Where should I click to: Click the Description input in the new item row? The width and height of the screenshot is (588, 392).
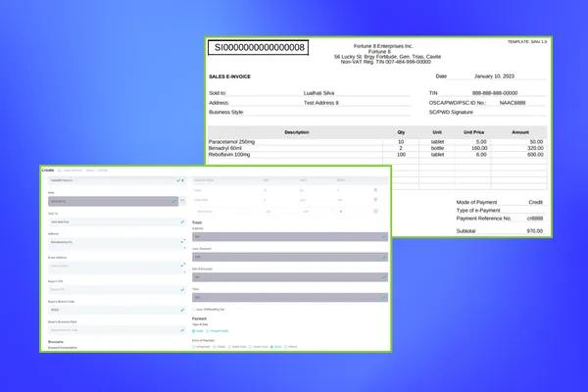(x=227, y=212)
